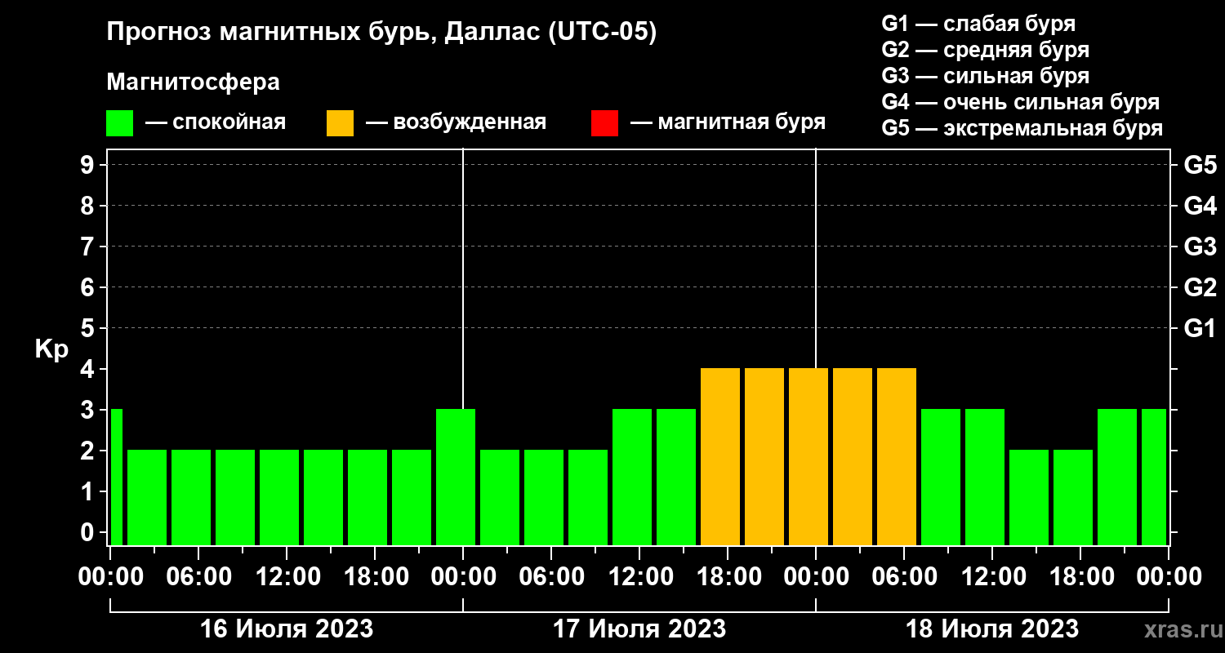
Task: Click legend line 'G1 — слабая буря'
Action: [978, 24]
